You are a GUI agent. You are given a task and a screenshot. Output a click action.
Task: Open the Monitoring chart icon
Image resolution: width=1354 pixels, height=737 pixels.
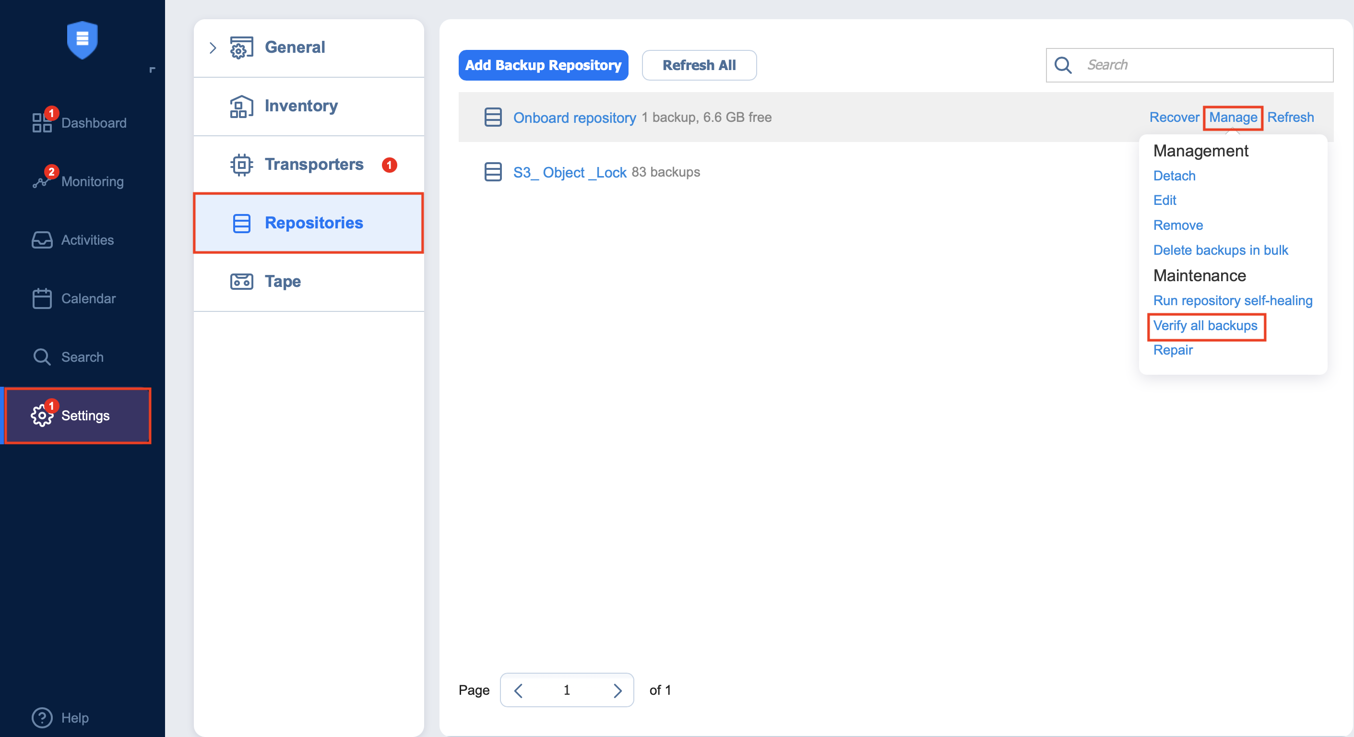pyautogui.click(x=41, y=181)
